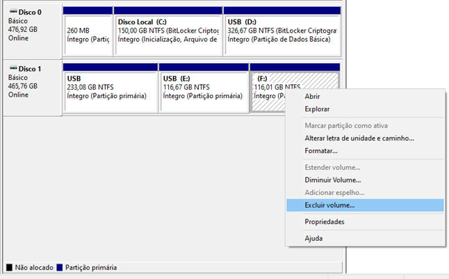The image size is (449, 279).
Task: Click disabled Estender volume... entry
Action: click(365, 168)
